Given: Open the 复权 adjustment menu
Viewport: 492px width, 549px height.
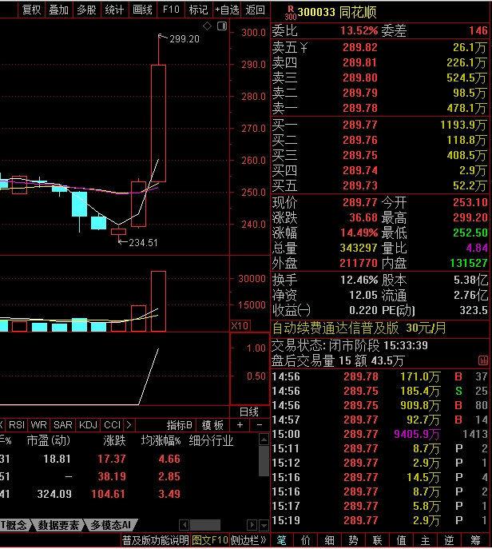Looking at the screenshot, I should click(31, 10).
